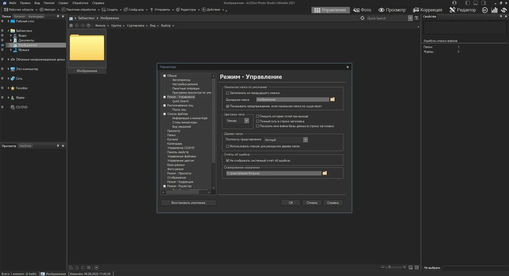The image size is (509, 276).
Task: Switch to the SeeDrive tab
Action: [25, 146]
